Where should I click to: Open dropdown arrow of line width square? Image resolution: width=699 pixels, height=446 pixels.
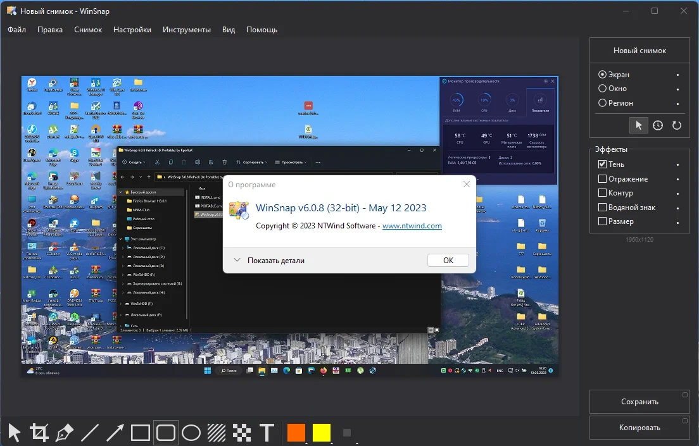(x=356, y=443)
